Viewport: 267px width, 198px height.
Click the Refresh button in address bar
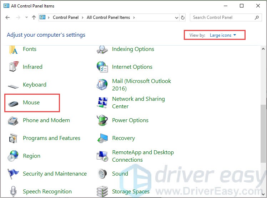(183, 17)
